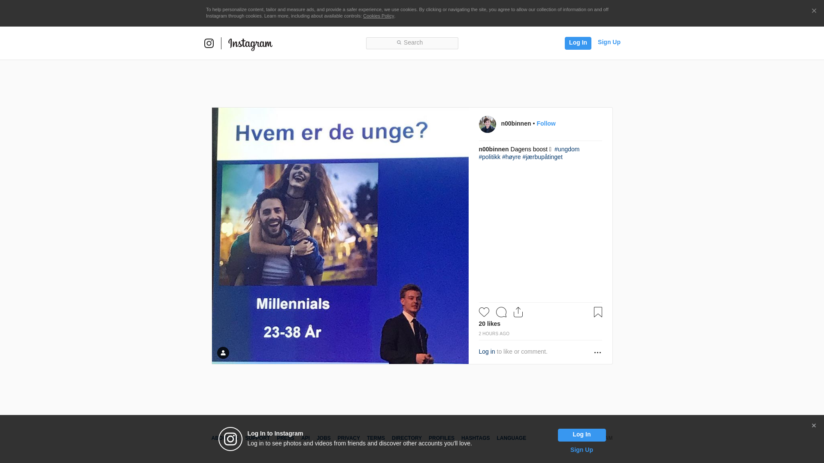
Task: View the 20 likes count
Action: (x=490, y=324)
